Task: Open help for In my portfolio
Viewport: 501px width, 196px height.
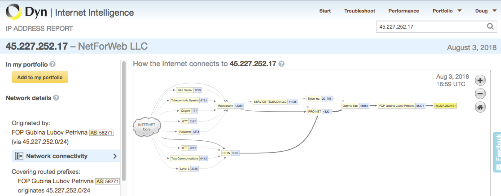Action: pyautogui.click(x=52, y=64)
